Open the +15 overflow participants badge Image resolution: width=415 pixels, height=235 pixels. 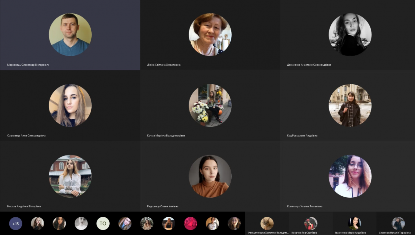point(16,224)
